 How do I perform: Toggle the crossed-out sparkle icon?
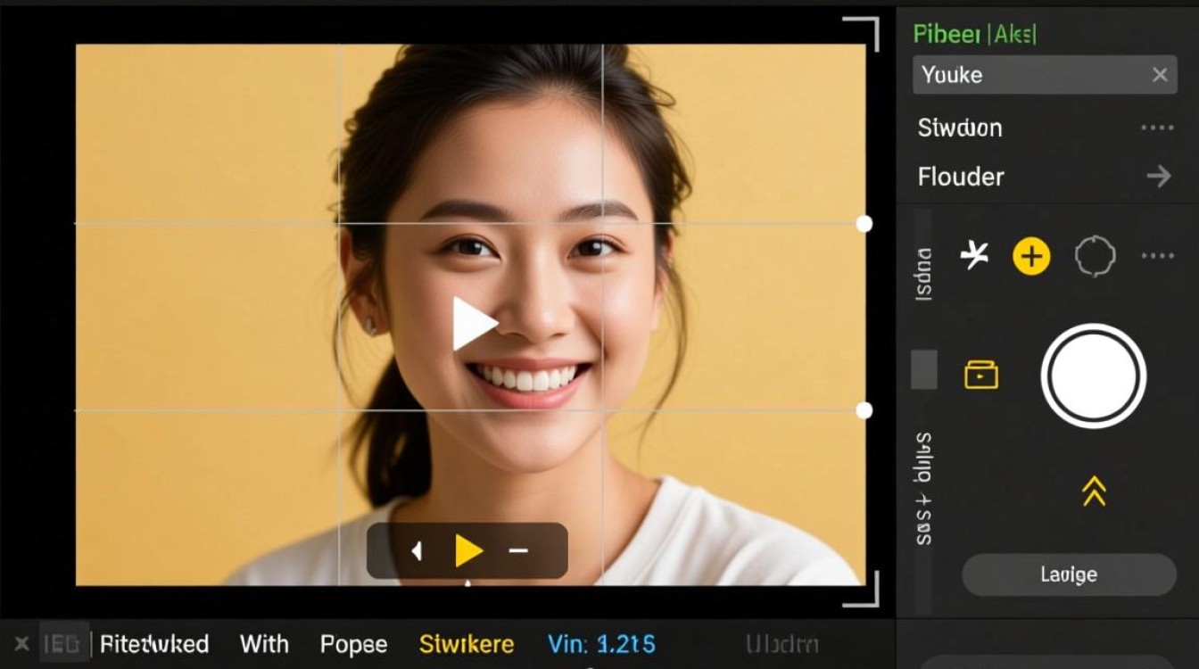(974, 257)
